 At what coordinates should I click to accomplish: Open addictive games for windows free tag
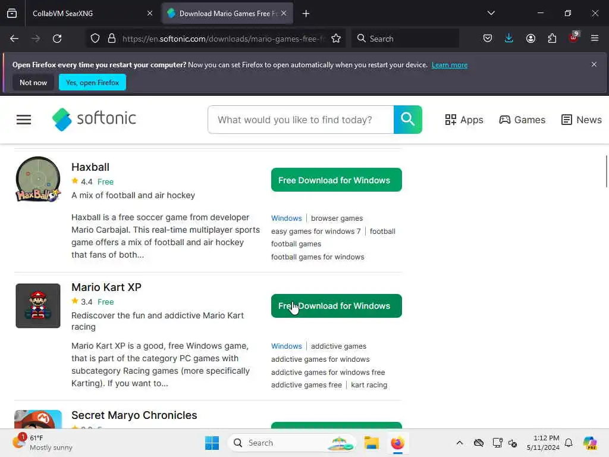tap(328, 373)
